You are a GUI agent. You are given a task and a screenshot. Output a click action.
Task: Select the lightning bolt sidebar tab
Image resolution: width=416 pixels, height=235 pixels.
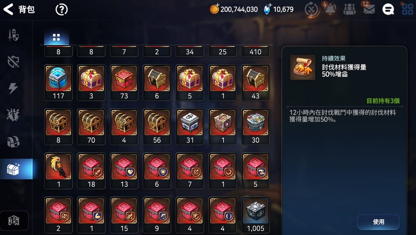[x=13, y=88]
